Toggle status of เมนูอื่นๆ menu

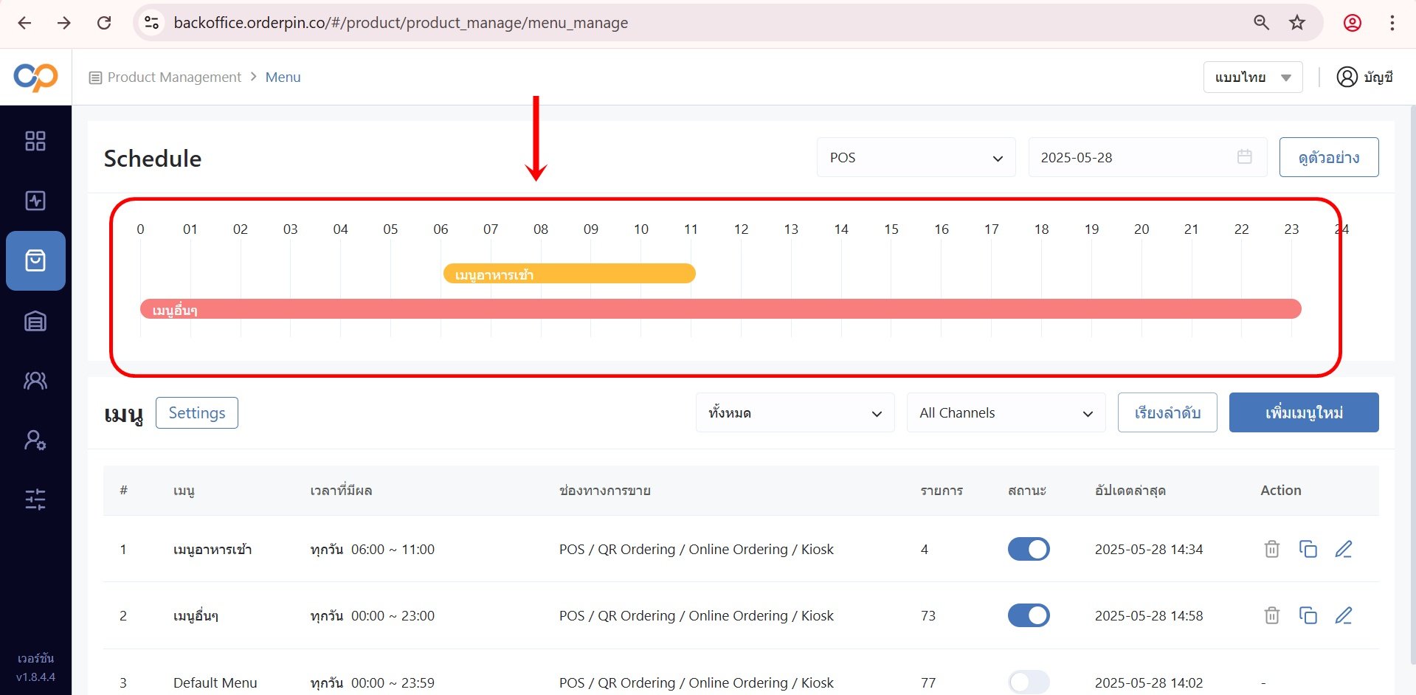1029,615
